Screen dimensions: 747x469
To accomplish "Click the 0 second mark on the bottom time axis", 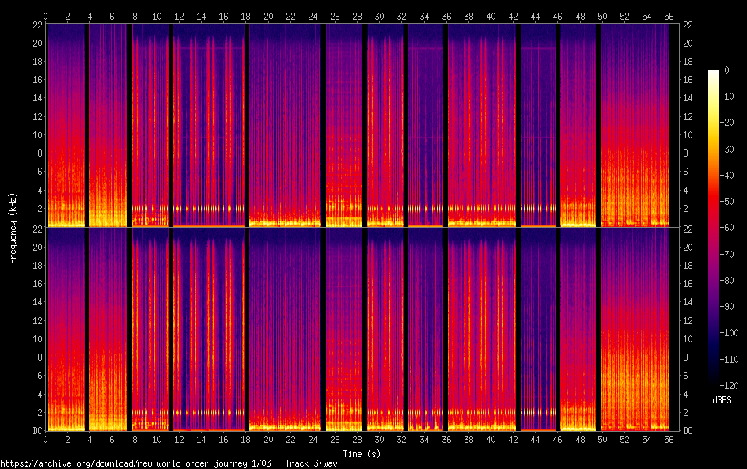I will click(x=46, y=438).
